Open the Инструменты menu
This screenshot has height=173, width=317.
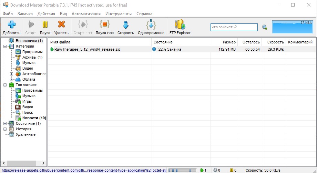[x=119, y=14]
